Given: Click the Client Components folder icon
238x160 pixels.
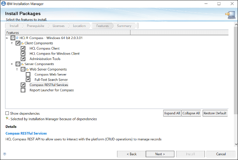Looking at the screenshot, I should [x=22, y=43].
